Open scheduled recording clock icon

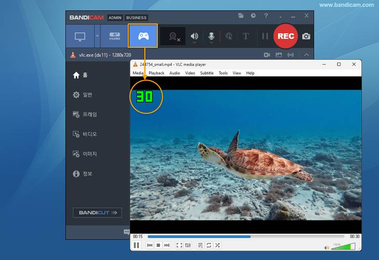coord(253,17)
